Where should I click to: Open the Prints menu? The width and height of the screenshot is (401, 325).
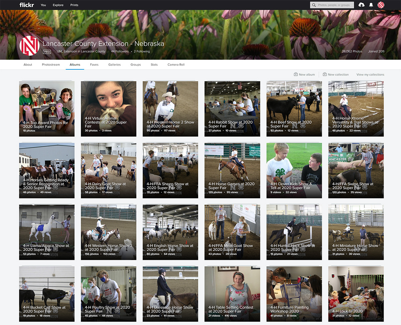click(74, 5)
